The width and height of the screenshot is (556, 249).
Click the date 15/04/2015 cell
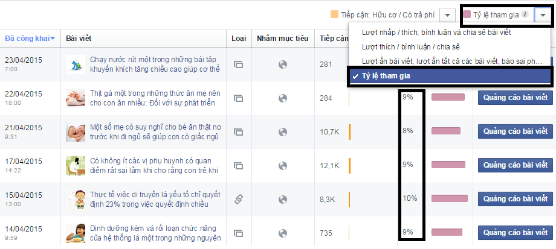tap(24, 195)
